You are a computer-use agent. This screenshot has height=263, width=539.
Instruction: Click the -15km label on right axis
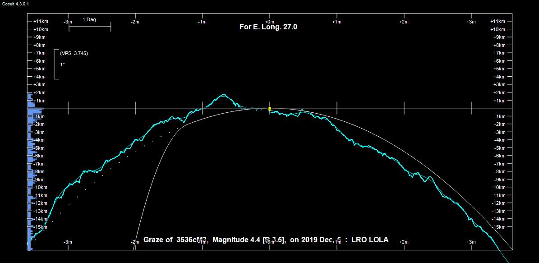pos(499,227)
